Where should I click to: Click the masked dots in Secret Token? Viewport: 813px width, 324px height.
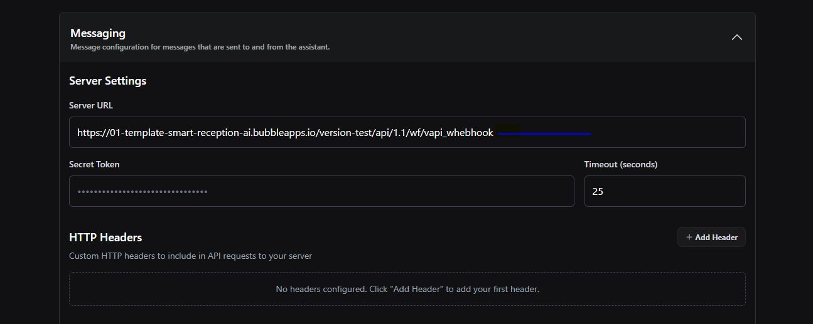(143, 192)
